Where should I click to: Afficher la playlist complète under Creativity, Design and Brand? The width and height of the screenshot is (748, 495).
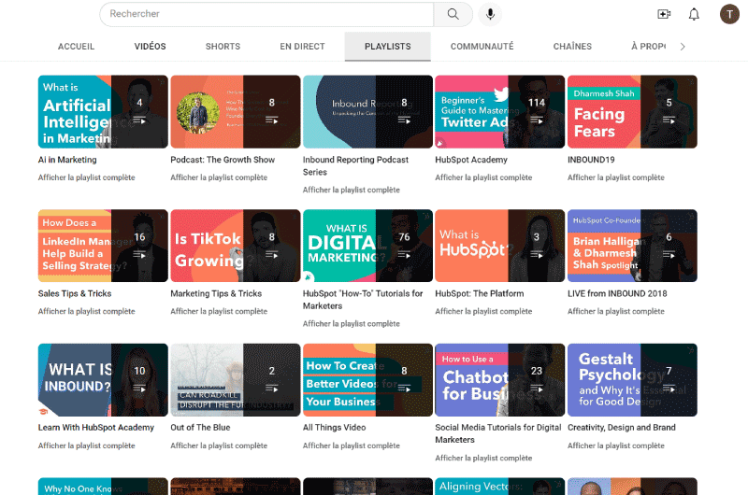(x=616, y=445)
